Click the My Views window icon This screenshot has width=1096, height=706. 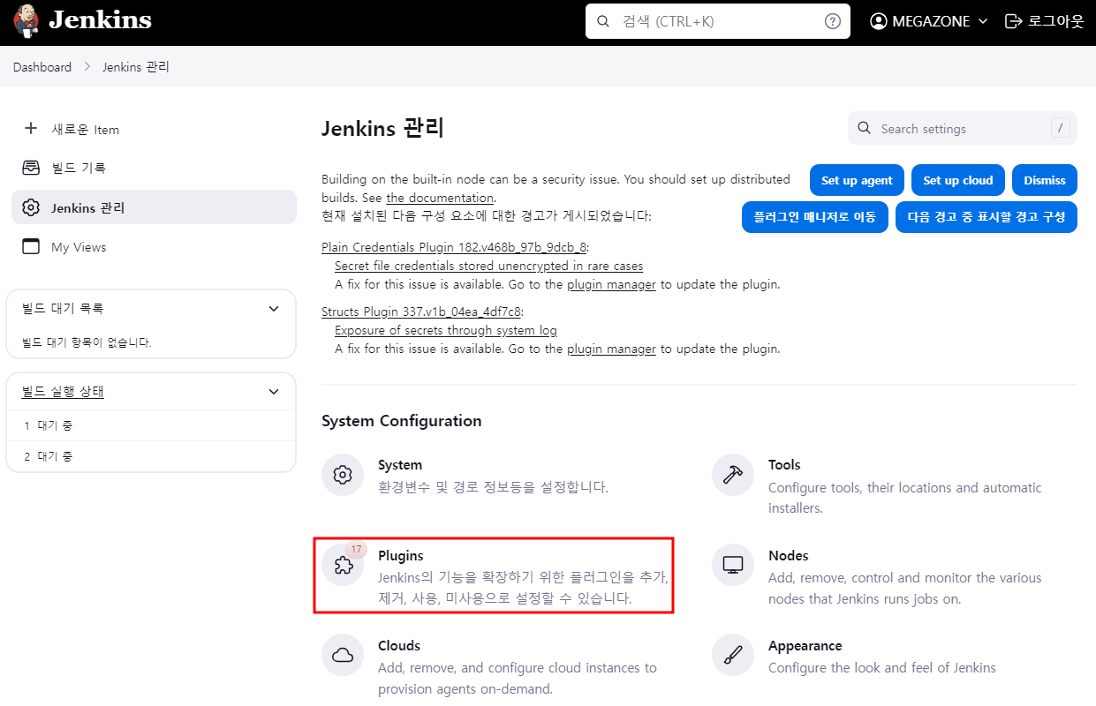pos(31,247)
